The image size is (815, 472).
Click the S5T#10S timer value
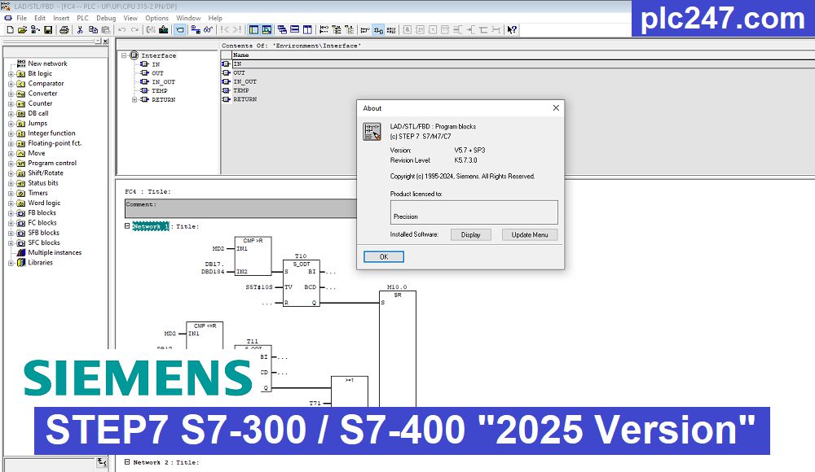pyautogui.click(x=259, y=287)
